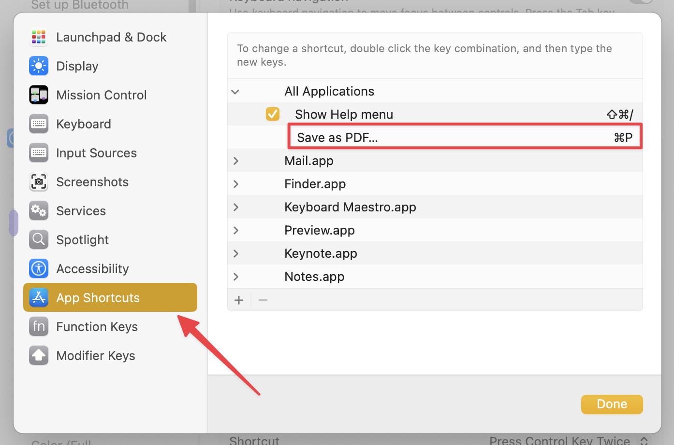Select the Notes.app row label
674x445 pixels.
click(315, 277)
